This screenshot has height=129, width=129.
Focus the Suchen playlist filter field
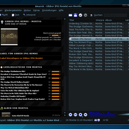tap(115, 15)
